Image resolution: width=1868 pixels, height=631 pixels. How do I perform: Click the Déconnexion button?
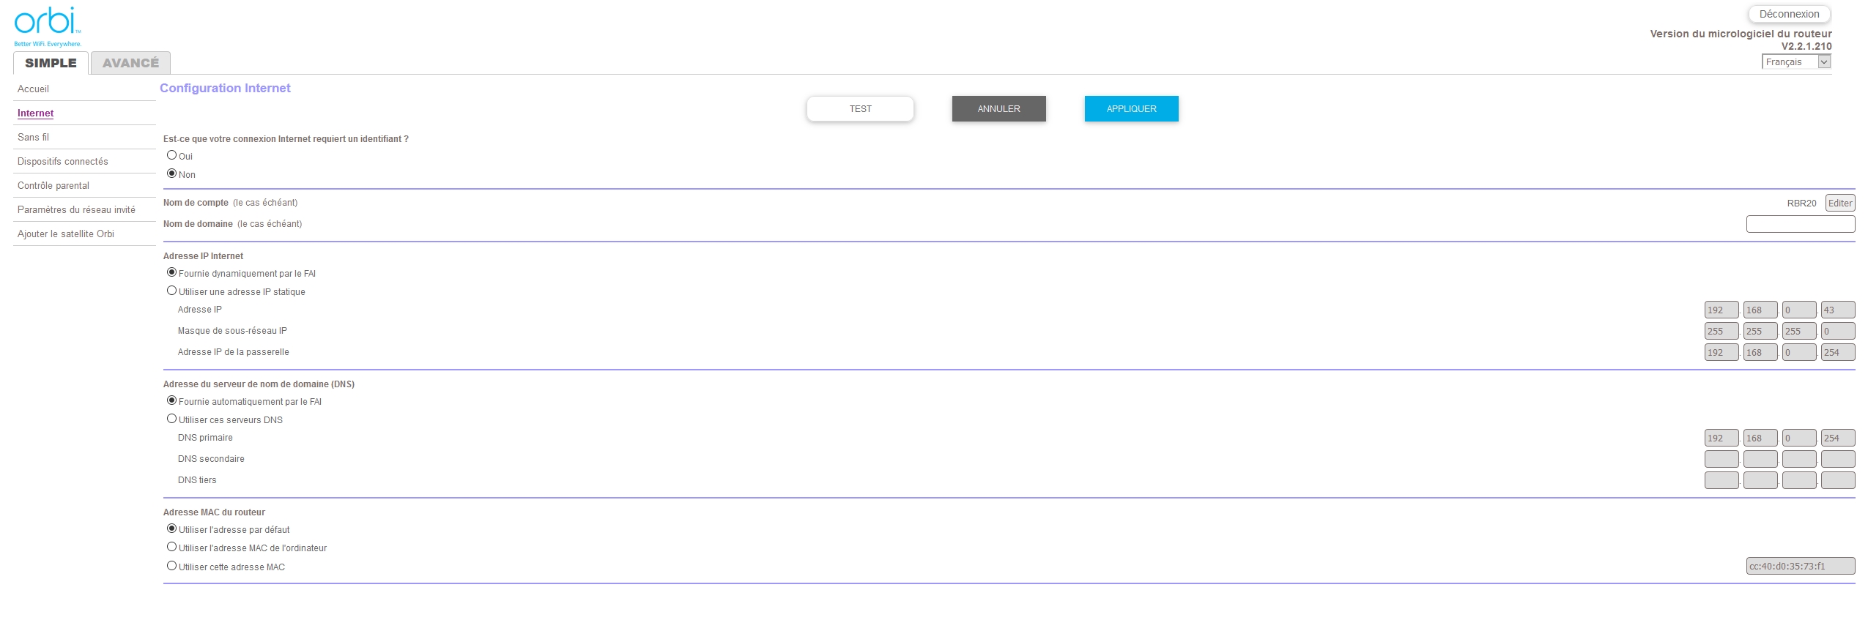1788,14
